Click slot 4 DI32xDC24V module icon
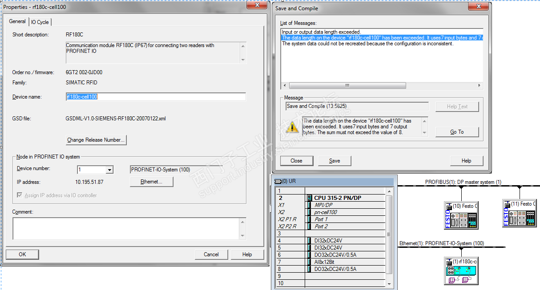Screen dimensions: 540x290 (309, 241)
